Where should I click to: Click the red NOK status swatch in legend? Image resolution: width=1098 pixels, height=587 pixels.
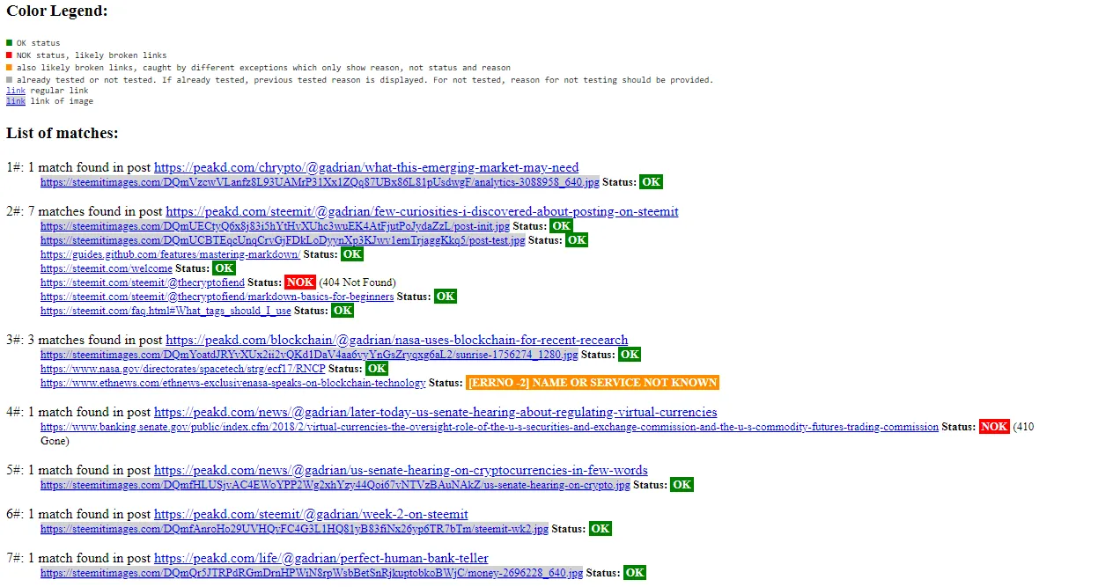10,55
